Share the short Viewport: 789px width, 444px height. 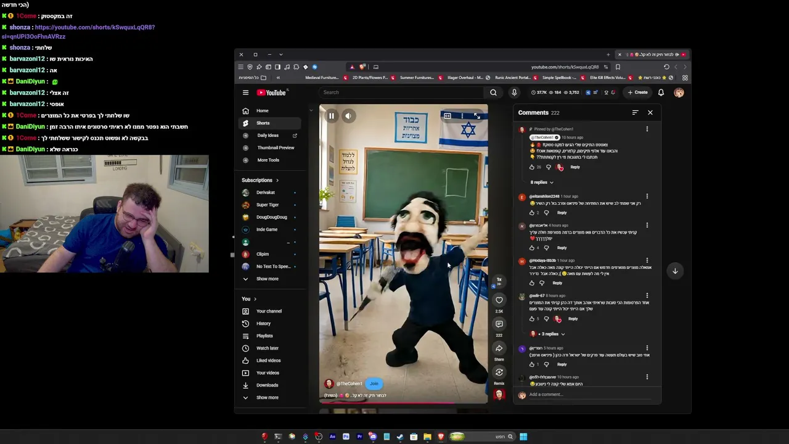coord(499,348)
